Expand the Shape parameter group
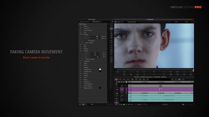This screenshot has width=209, height=117. pos(81,26)
